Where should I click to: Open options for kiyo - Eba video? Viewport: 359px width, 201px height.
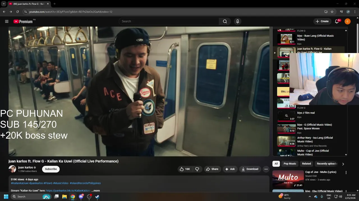pyautogui.click(x=346, y=192)
